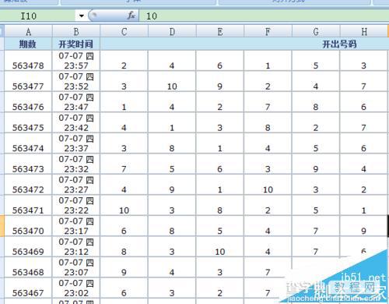This screenshot has height=304, width=389.
Task: Click the time cell 07-07 四 23:07
Action: pos(76,267)
